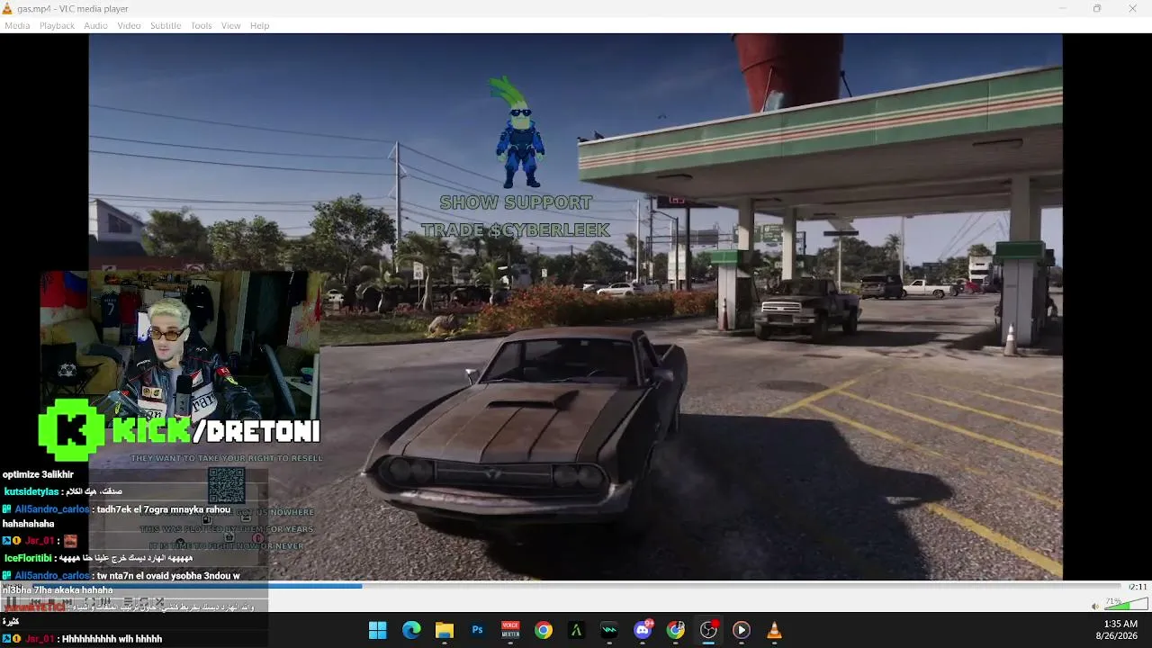Open the Video menu
The height and width of the screenshot is (648, 1152).
pyautogui.click(x=129, y=25)
